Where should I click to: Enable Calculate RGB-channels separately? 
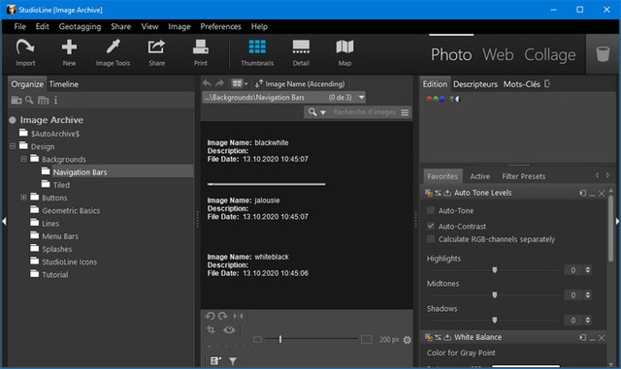pyautogui.click(x=431, y=239)
